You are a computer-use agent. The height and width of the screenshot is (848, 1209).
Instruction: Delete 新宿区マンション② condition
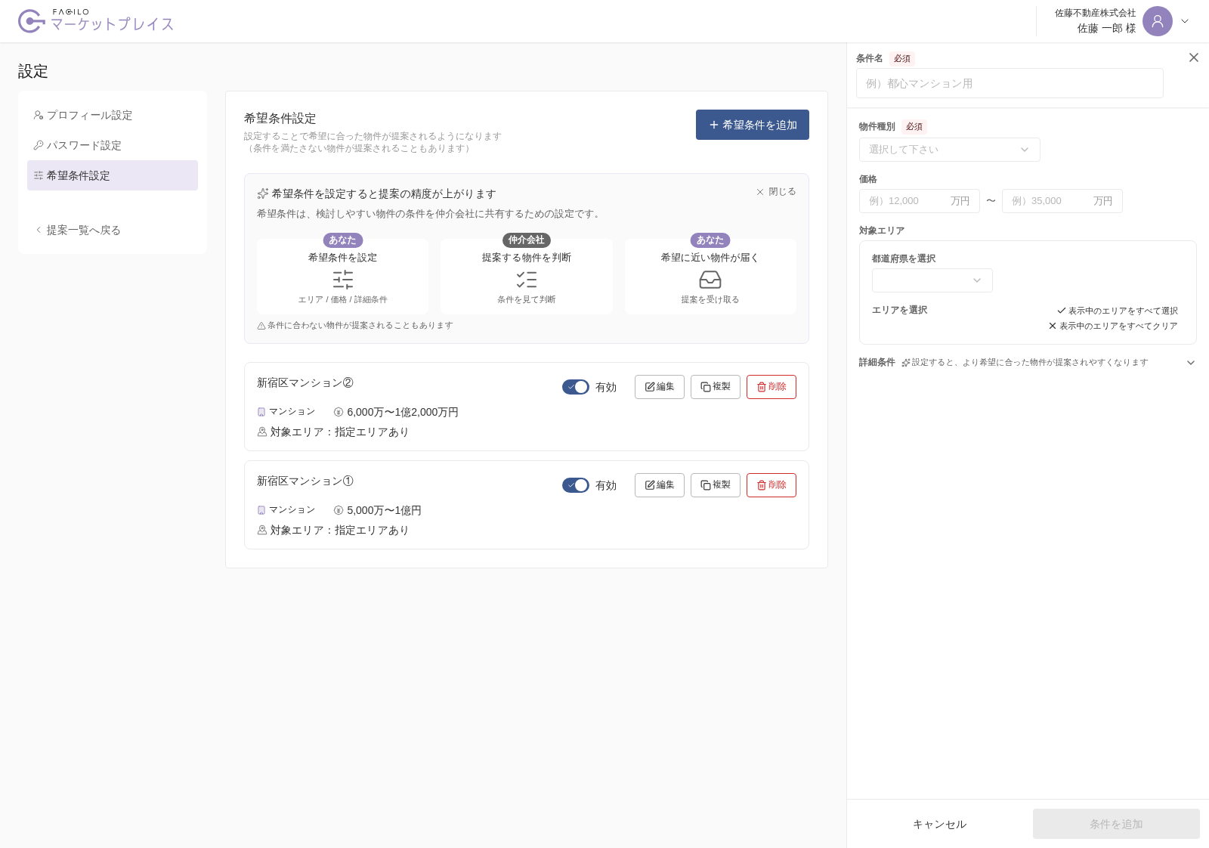coord(771,387)
